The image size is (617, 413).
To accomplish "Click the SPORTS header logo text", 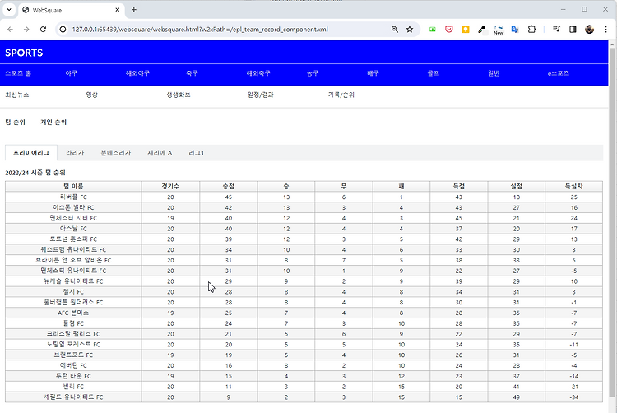I will coord(24,53).
